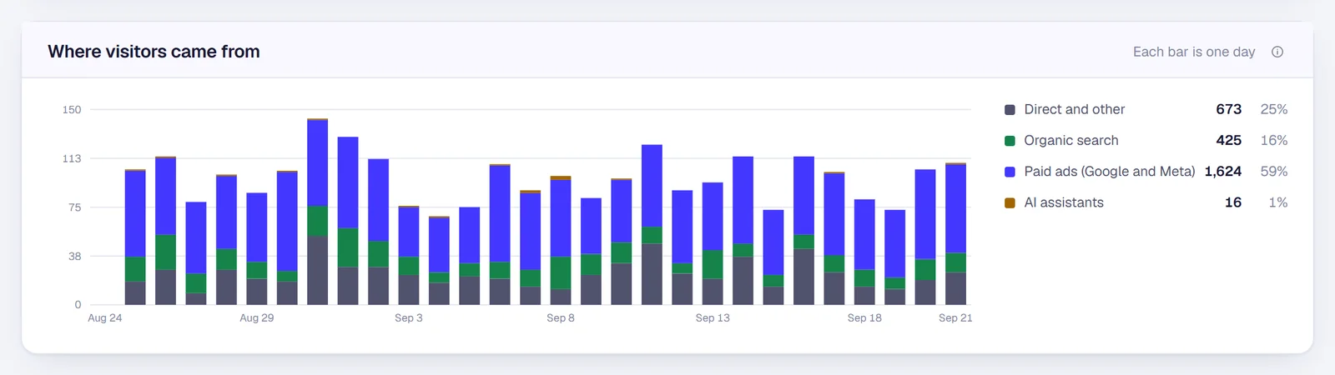The width and height of the screenshot is (1335, 375).
Task: Click the 'Sep 3' x-axis label
Action: tap(409, 317)
